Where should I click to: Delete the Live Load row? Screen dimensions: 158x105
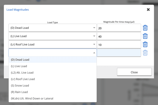(x=145, y=36)
